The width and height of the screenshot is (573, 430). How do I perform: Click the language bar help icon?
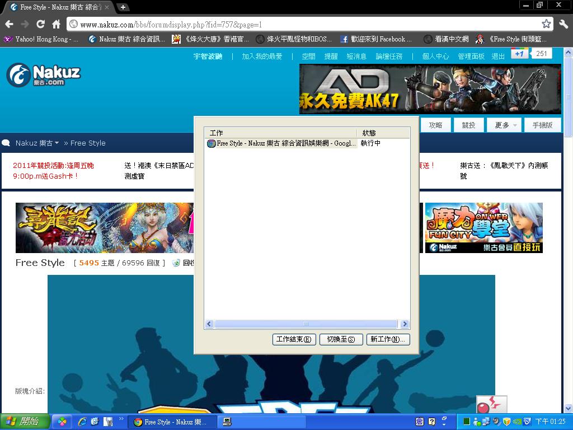(x=431, y=422)
